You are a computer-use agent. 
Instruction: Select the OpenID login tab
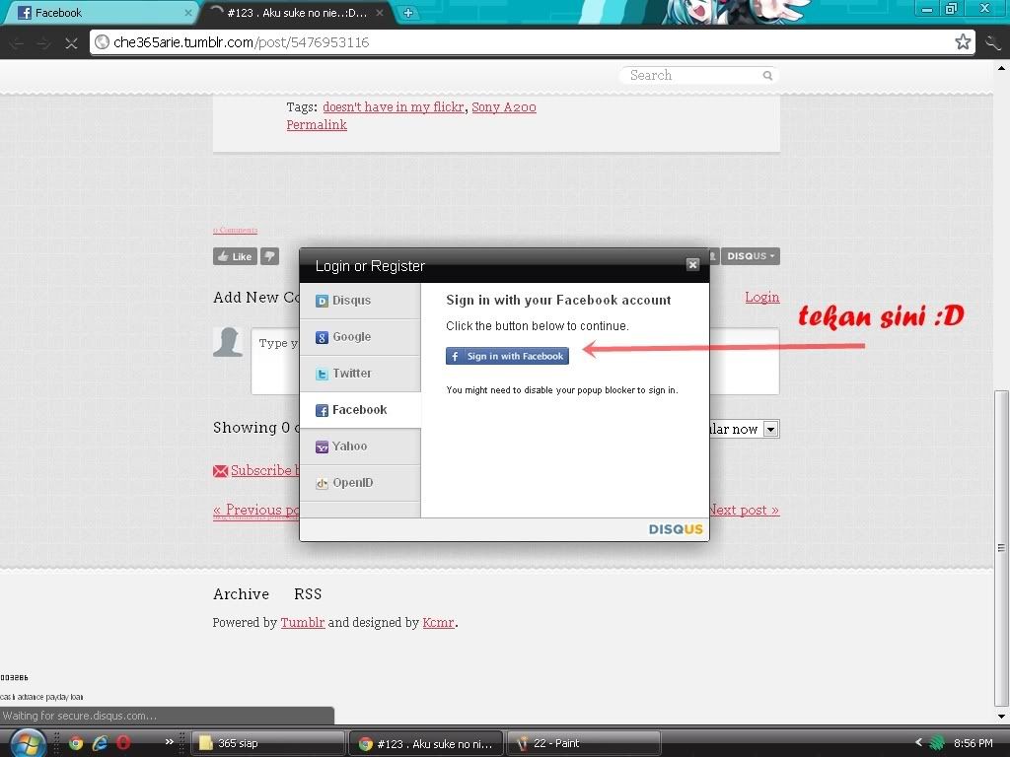[360, 483]
